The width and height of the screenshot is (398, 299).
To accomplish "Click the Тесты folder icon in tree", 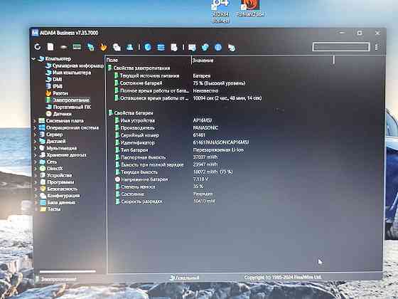I will coord(43,209).
